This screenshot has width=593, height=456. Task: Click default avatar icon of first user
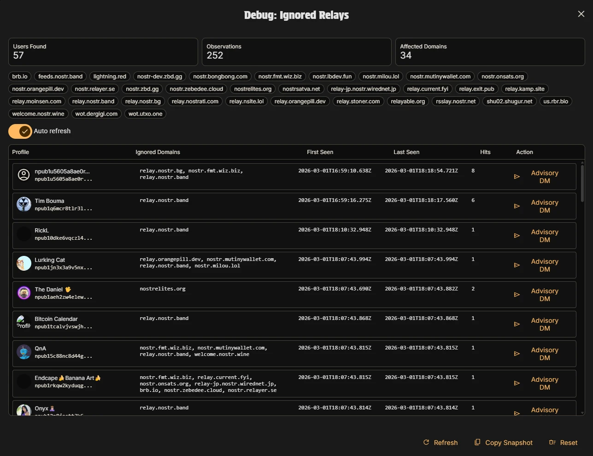pos(23,175)
